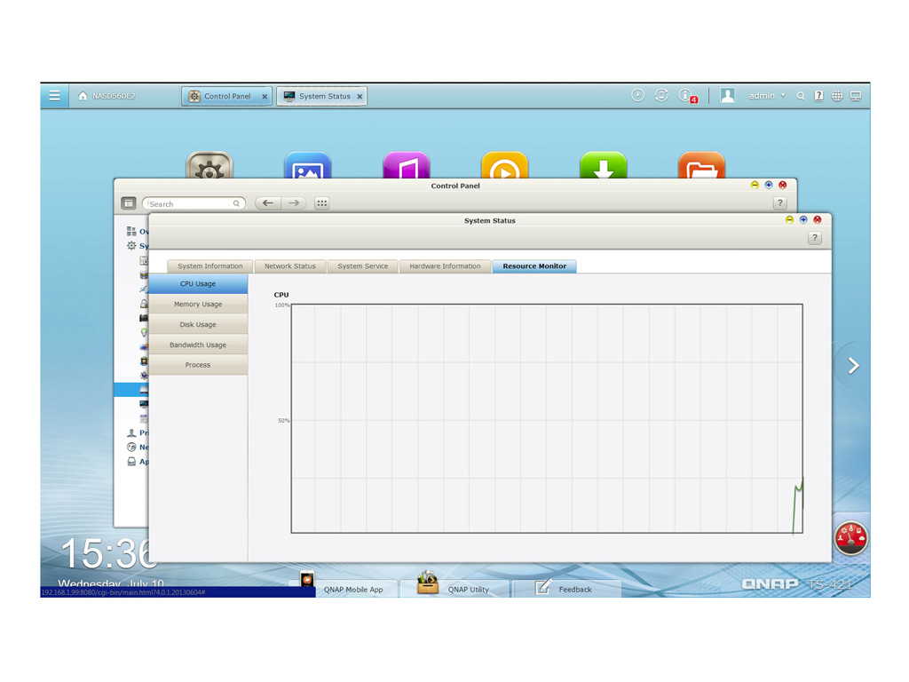Image resolution: width=909 pixels, height=682 pixels.
Task: Launch Control Panel gear desktop icon
Action: [x=209, y=165]
